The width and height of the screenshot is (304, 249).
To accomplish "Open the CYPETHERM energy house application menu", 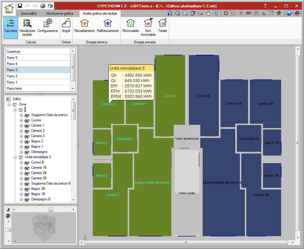I will tap(9, 9).
